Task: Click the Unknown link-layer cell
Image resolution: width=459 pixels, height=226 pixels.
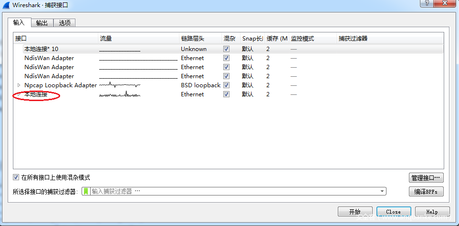Action: point(194,49)
